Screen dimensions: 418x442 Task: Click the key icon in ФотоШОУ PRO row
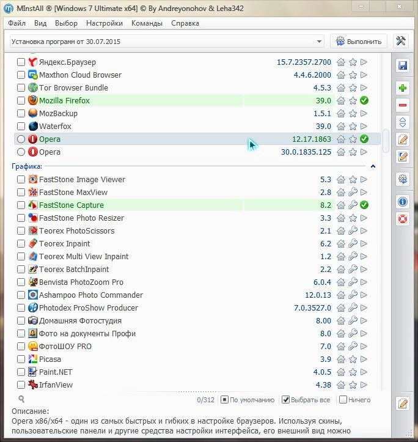tap(353, 346)
